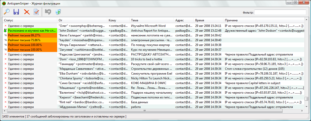Click red X icon in "Chintana Spurny" row
The width and height of the screenshot is (311, 121).
pos(5,78)
